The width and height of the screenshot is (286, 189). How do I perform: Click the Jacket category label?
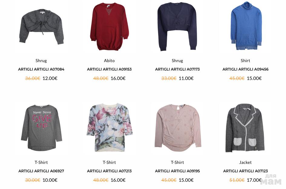(x=245, y=162)
